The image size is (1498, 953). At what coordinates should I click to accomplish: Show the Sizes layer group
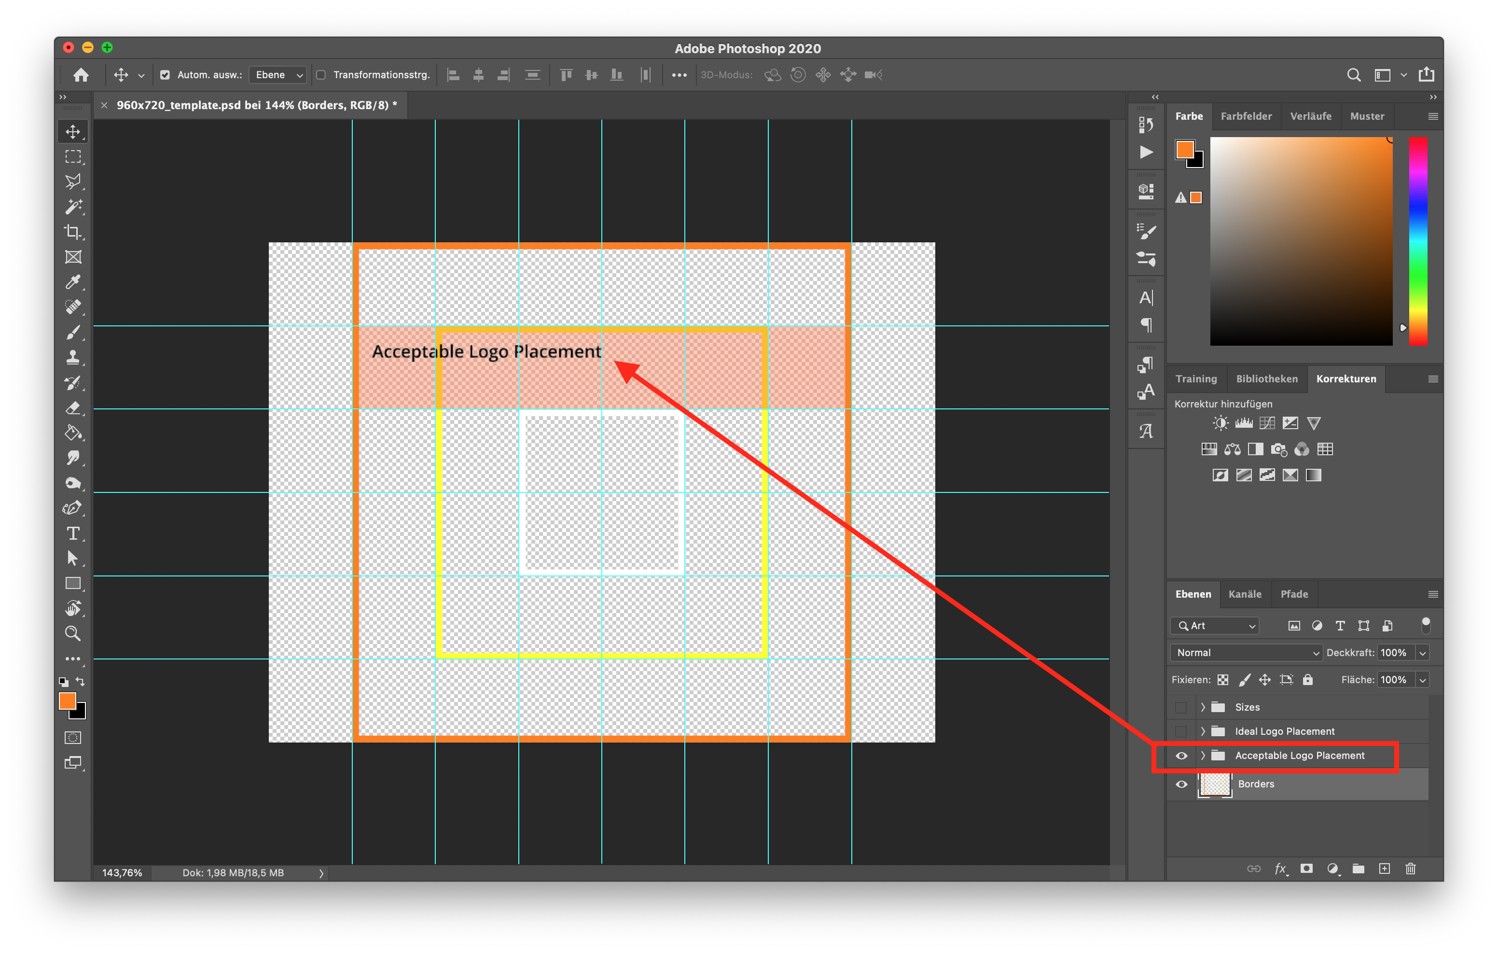1181,707
